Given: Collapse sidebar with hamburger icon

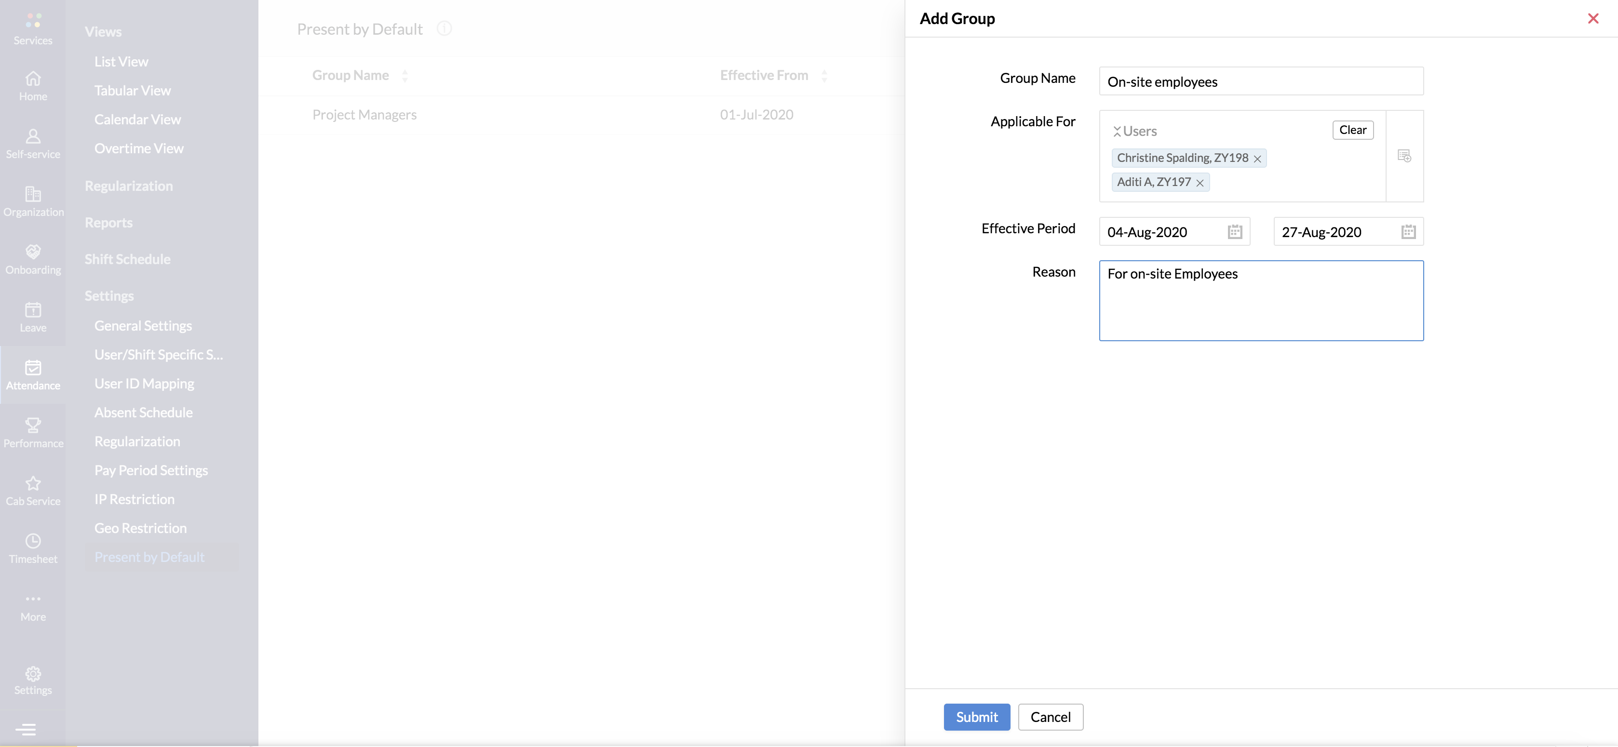Looking at the screenshot, I should click(x=26, y=730).
